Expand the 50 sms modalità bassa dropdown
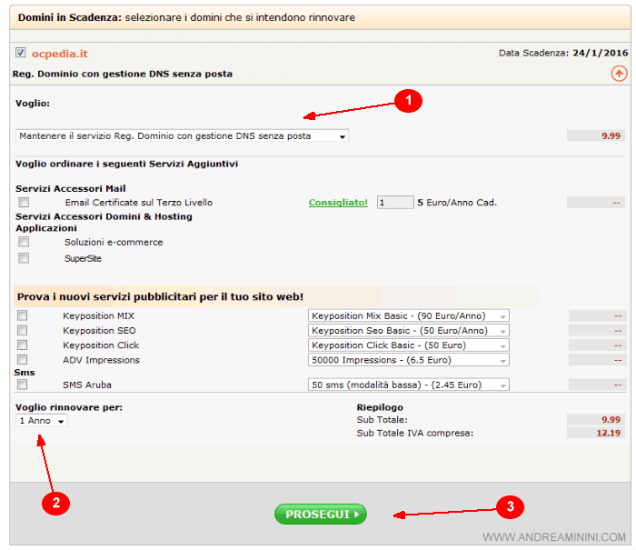 [x=409, y=385]
